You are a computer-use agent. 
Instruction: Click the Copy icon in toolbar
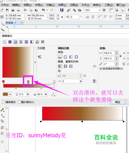coord(31,10)
